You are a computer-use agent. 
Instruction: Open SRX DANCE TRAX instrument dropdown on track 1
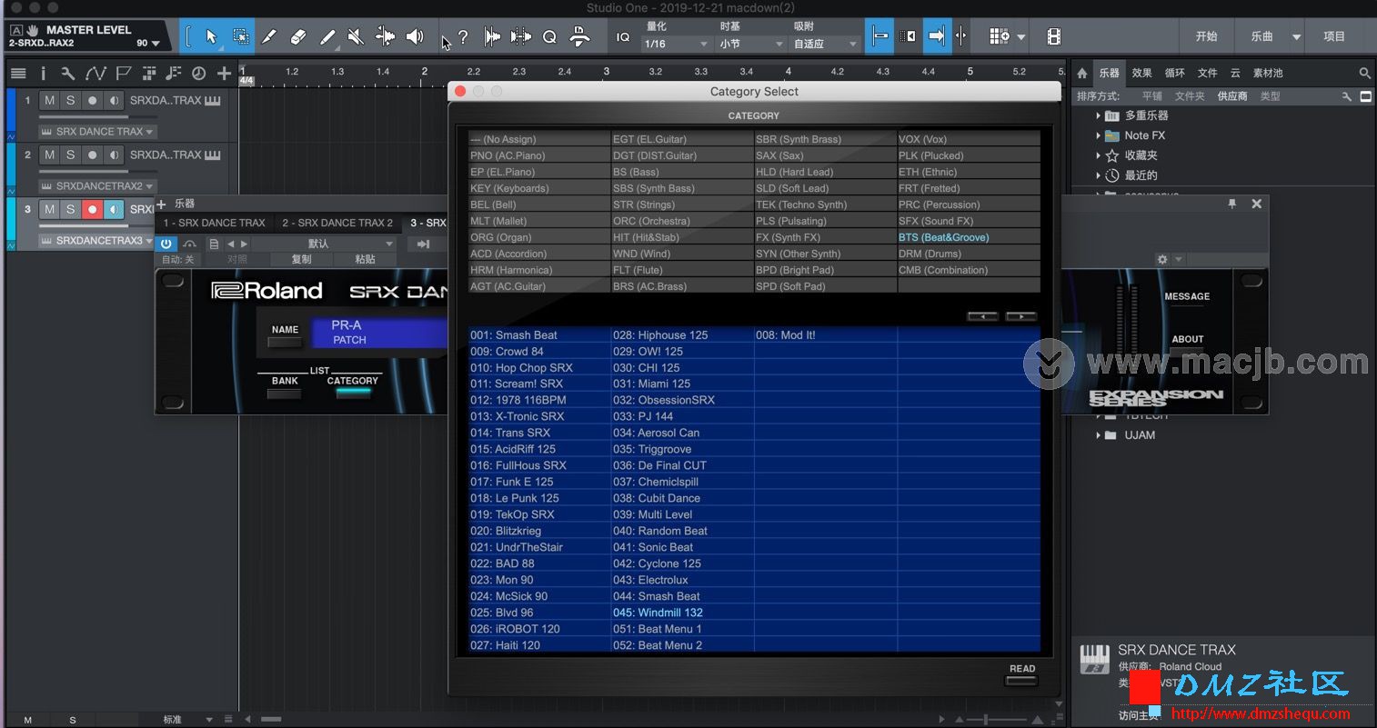click(97, 132)
